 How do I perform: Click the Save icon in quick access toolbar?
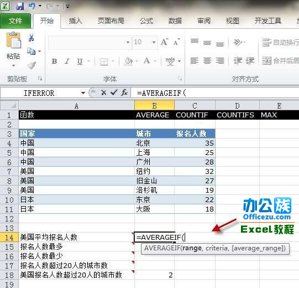tap(20, 6)
